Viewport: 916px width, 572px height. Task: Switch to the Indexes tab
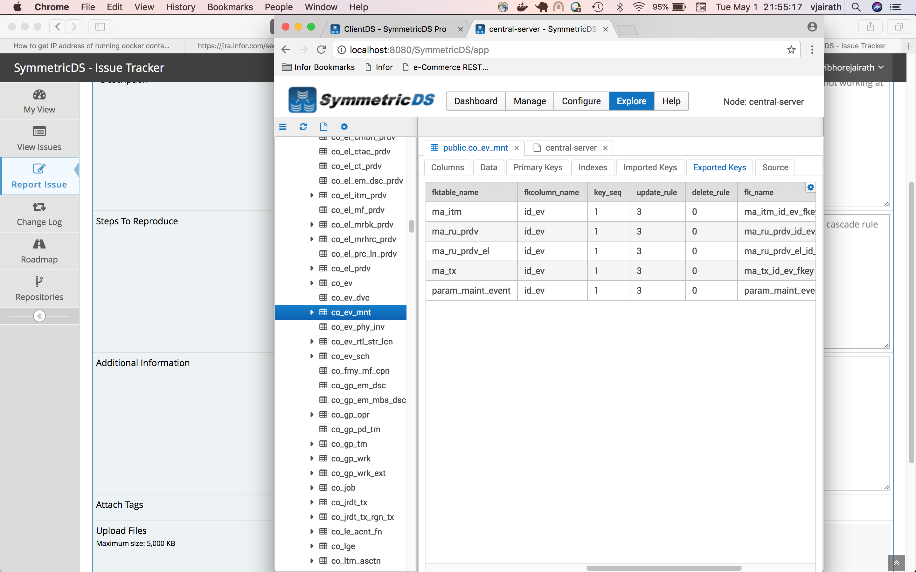coord(592,167)
